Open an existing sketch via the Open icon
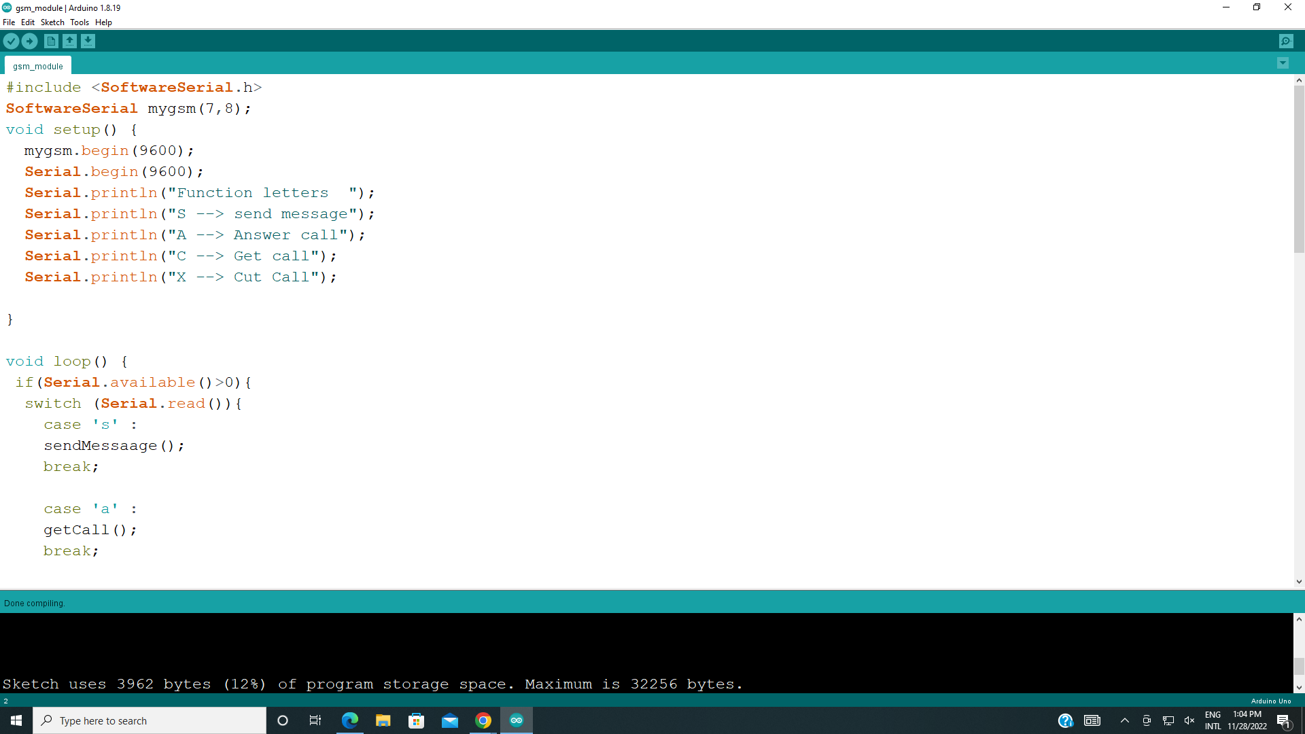The width and height of the screenshot is (1305, 734). click(69, 41)
